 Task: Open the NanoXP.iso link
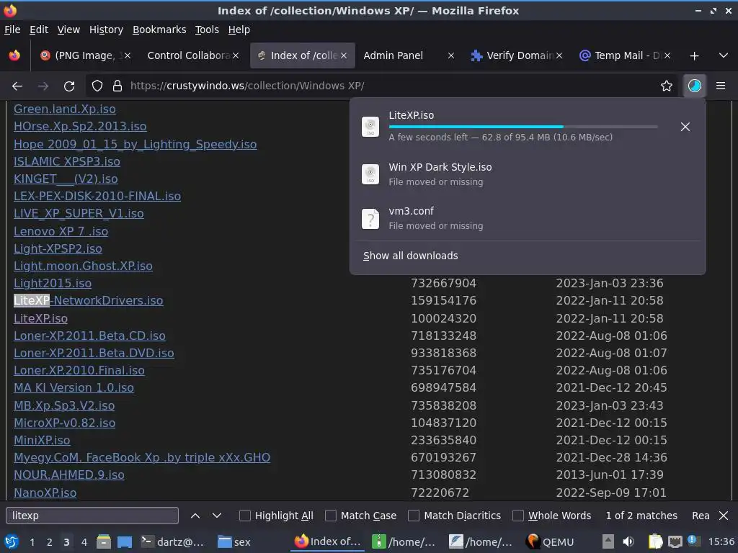[x=45, y=493]
